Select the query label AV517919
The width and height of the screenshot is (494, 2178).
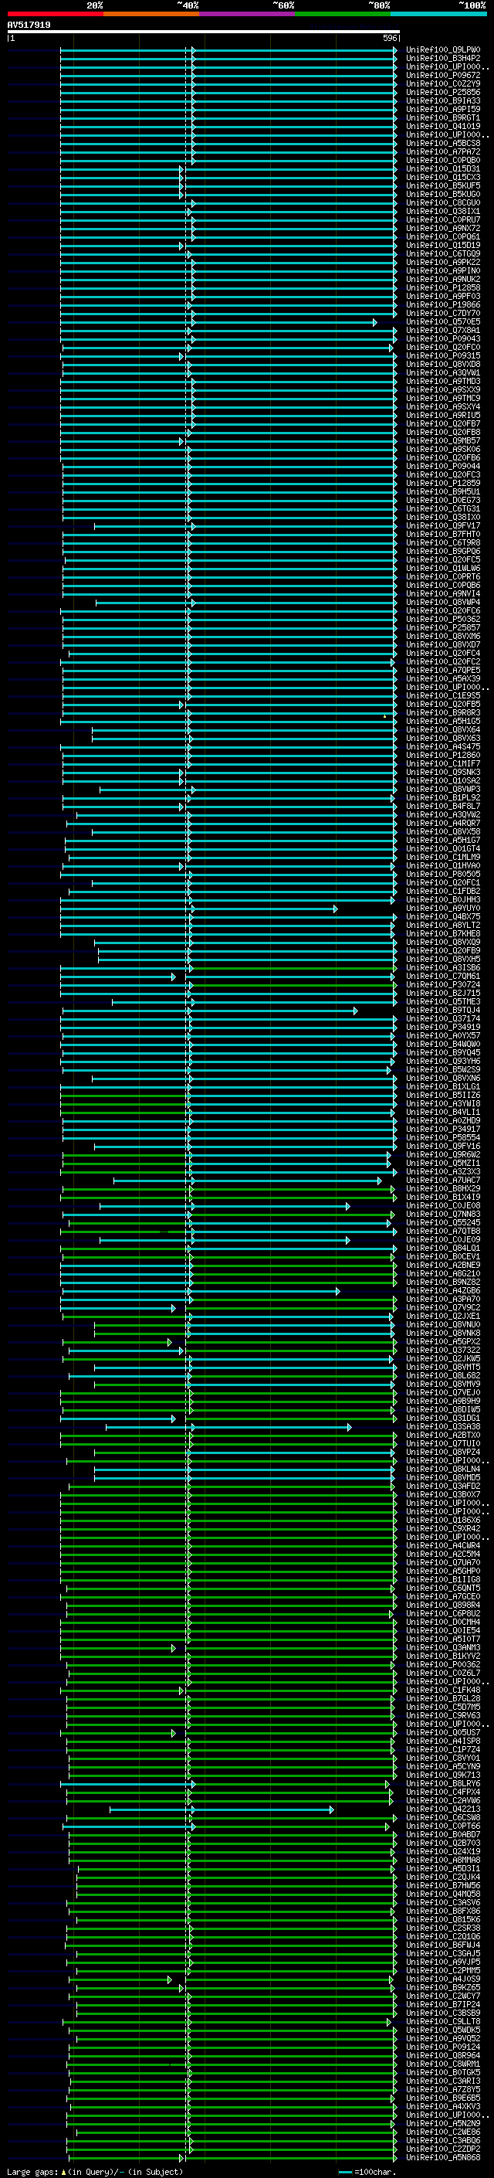(29, 25)
